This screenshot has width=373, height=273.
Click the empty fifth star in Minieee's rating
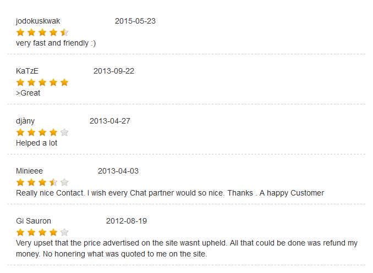coord(64,182)
